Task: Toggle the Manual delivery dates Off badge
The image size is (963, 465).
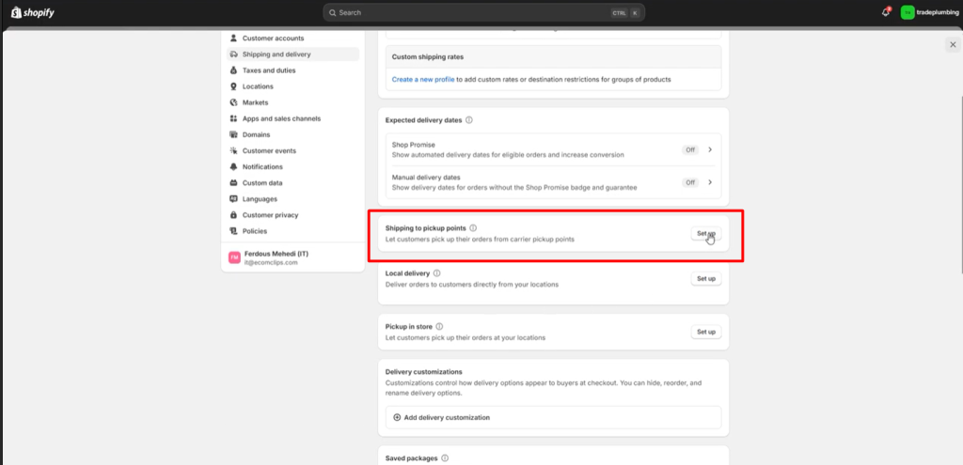Action: point(690,182)
